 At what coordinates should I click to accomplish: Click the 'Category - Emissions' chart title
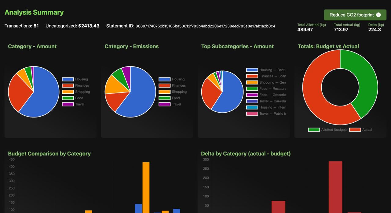pyautogui.click(x=132, y=46)
